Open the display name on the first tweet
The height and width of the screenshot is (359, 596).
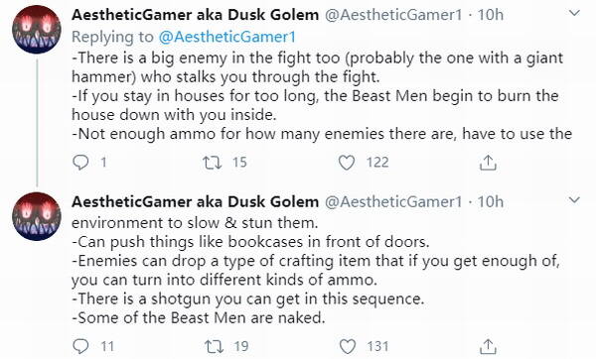point(195,15)
